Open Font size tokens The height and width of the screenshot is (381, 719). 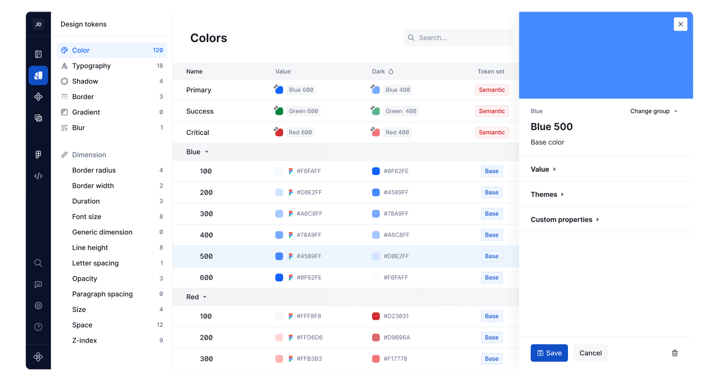click(x=112, y=216)
